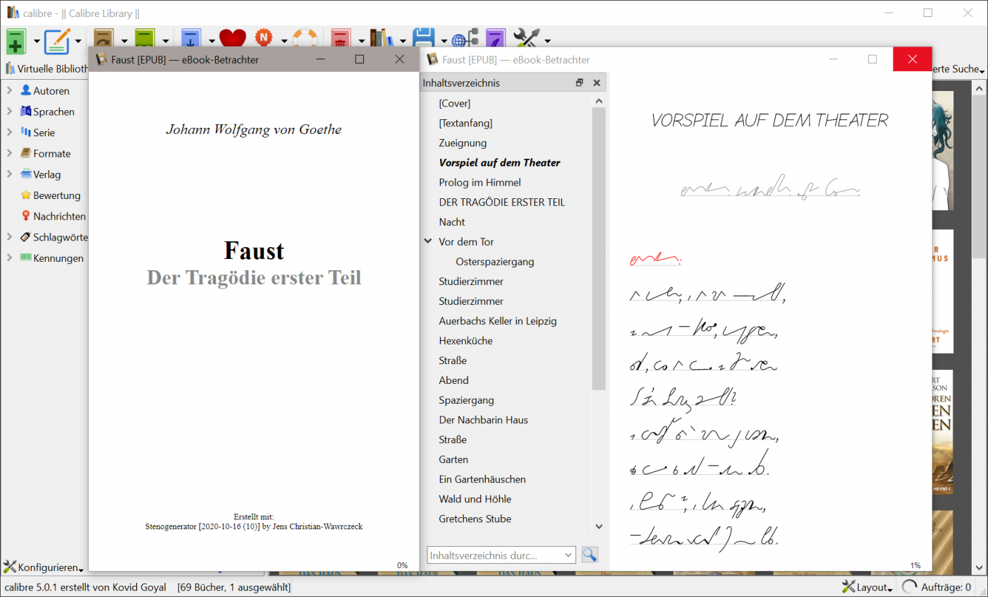Click the purple Edit book icon
Image resolution: width=988 pixels, height=597 pixels.
pyautogui.click(x=496, y=38)
